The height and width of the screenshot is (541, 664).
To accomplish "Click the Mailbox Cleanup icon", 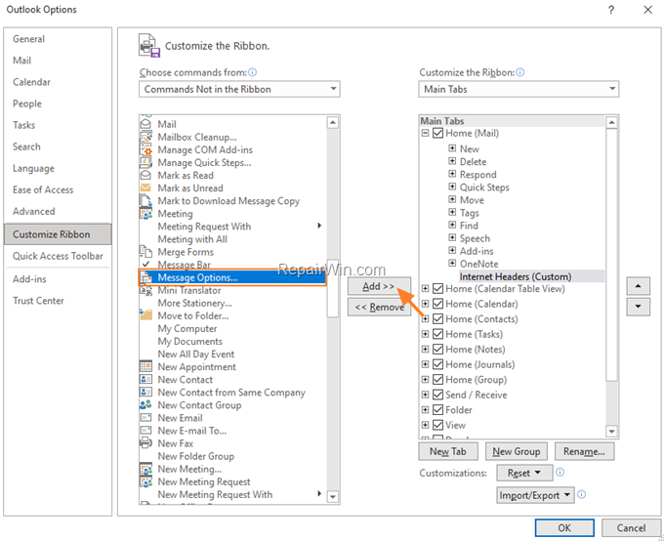I will click(145, 137).
